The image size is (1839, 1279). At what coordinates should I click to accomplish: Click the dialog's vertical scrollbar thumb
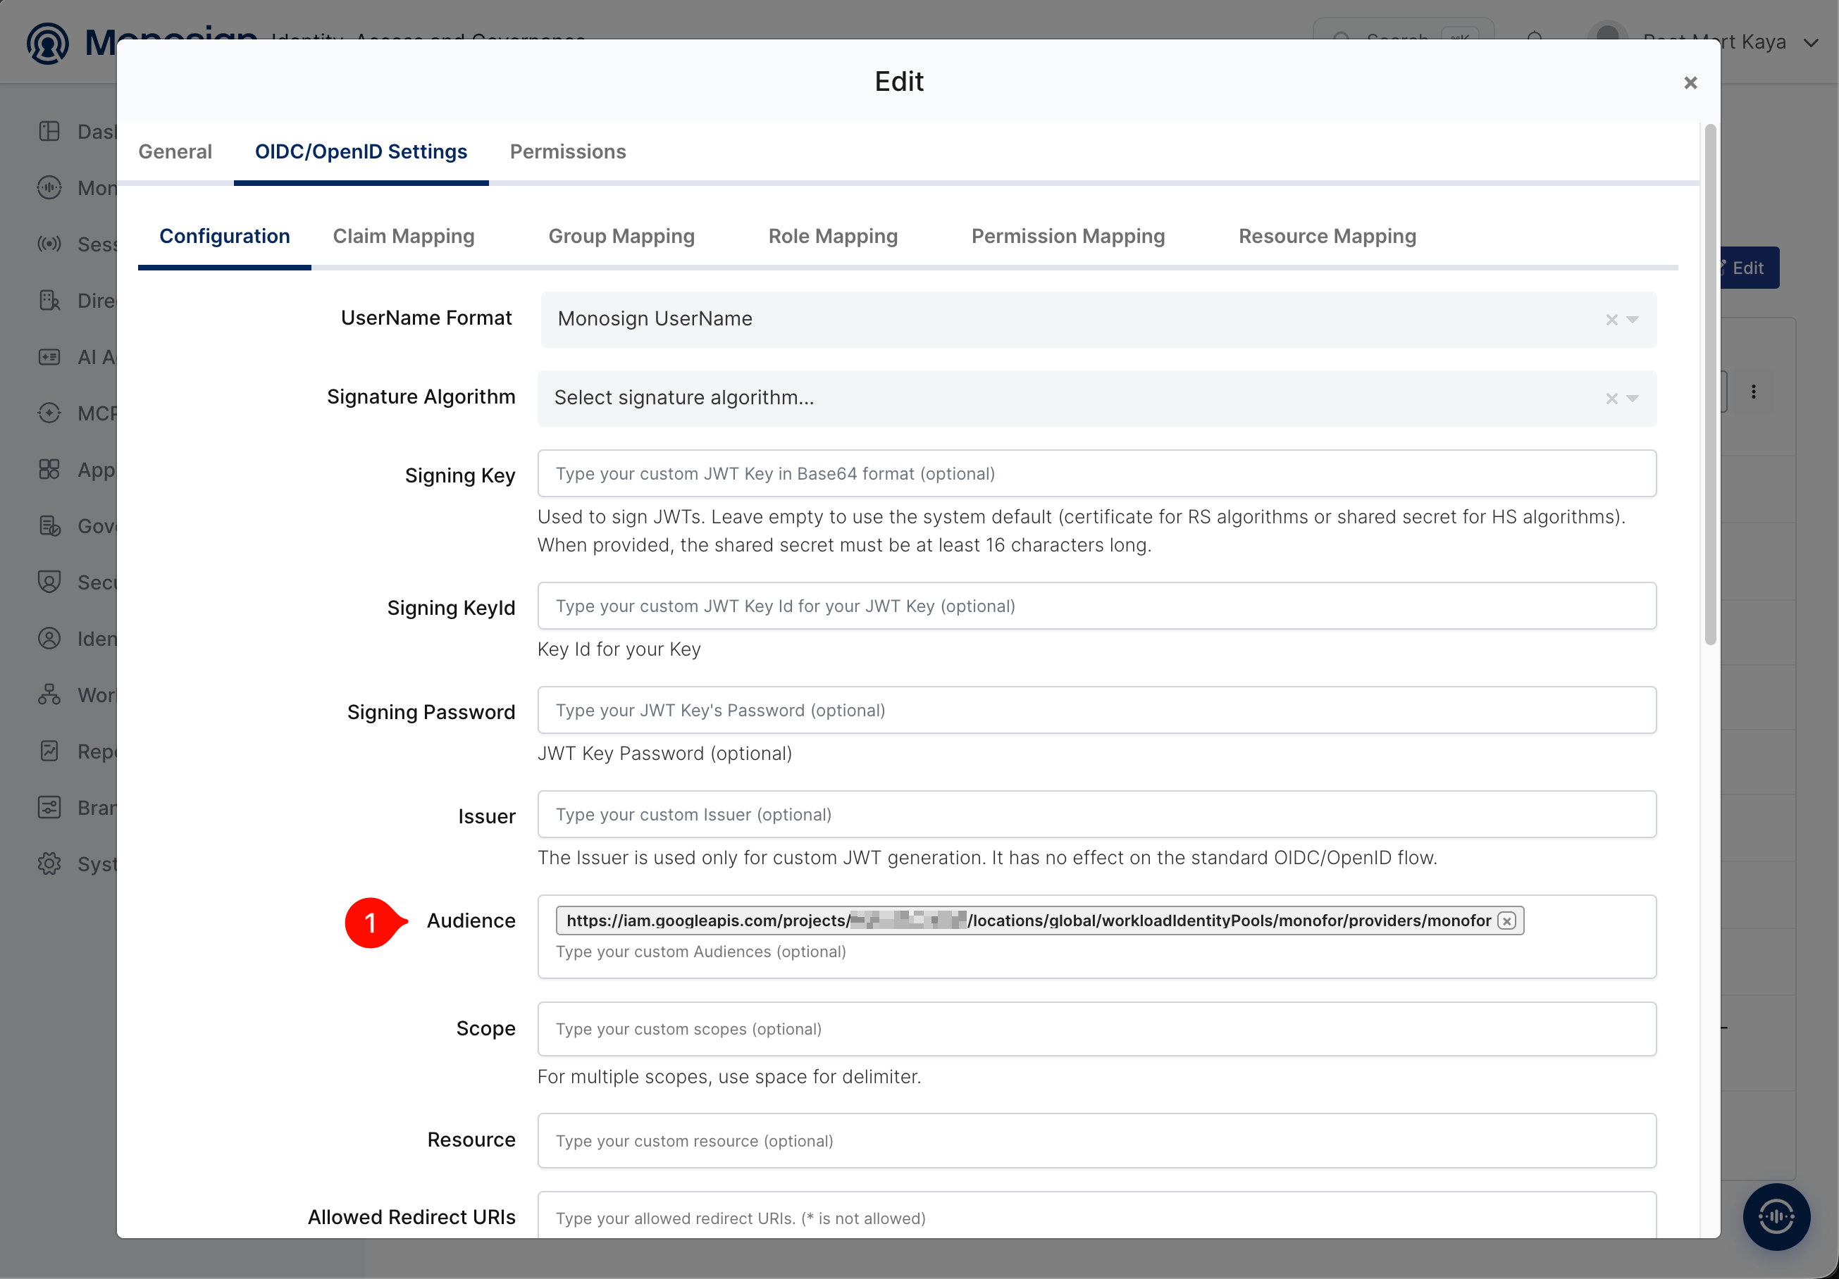[x=1710, y=384]
